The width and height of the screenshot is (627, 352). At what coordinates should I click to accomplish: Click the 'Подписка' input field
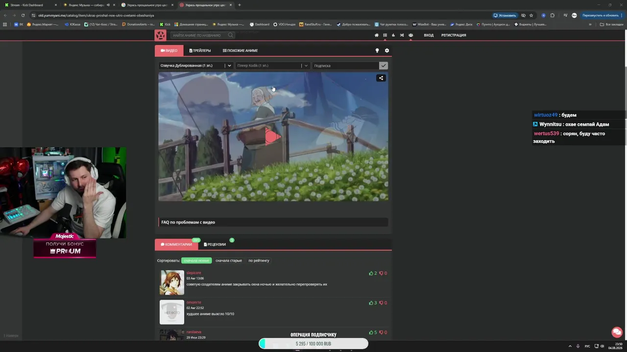345,66
